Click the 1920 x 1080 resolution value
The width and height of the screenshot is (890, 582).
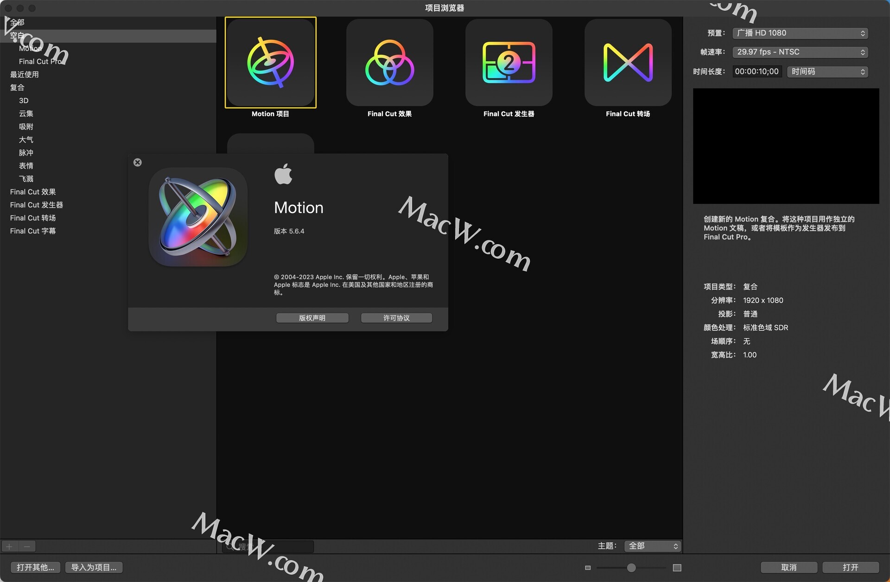(x=763, y=300)
